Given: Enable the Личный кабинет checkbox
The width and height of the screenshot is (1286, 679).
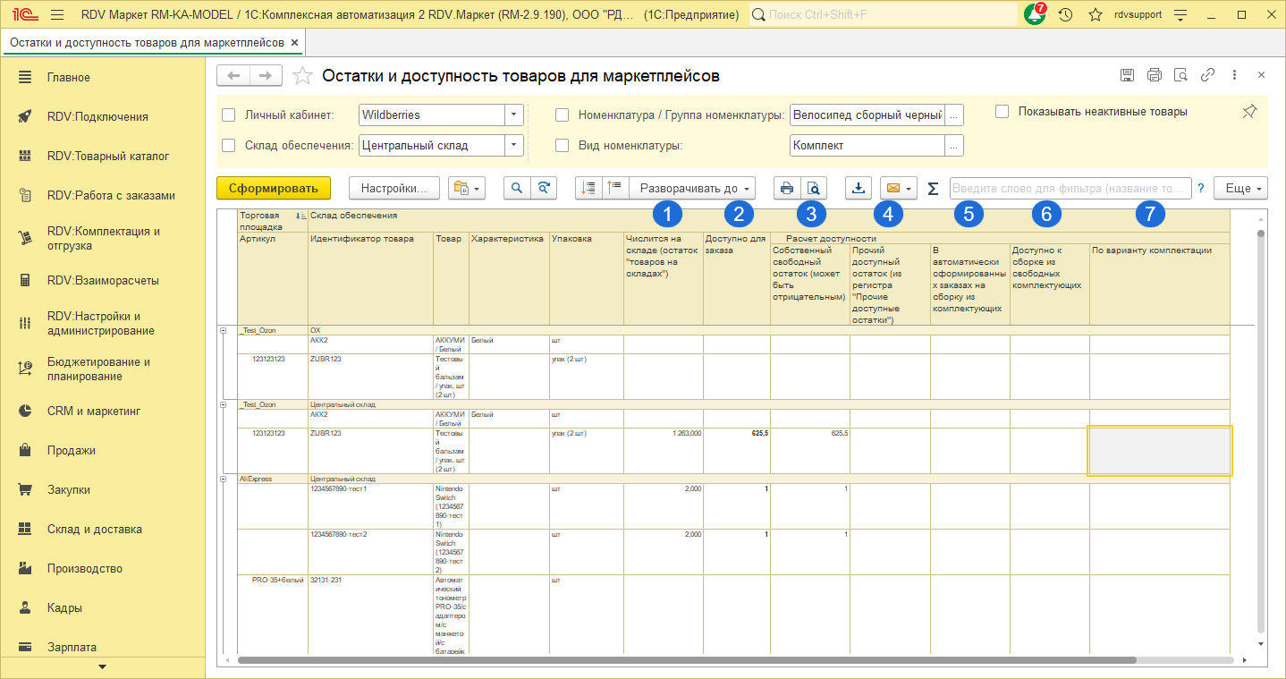Looking at the screenshot, I should [229, 115].
